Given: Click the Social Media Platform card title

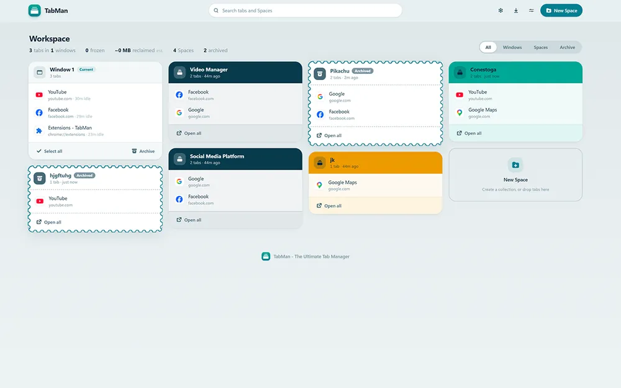Looking at the screenshot, I should click(217, 156).
